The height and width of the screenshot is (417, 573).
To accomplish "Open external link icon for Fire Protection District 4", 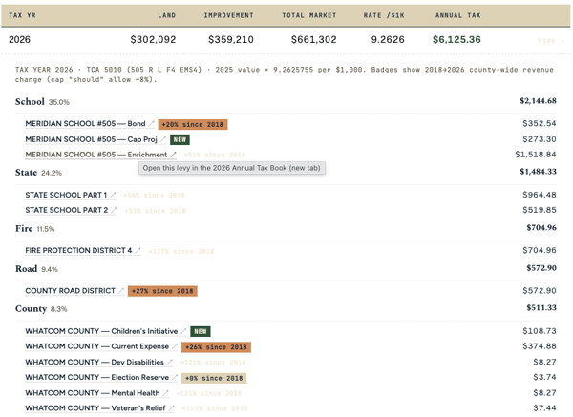I will point(138,251).
